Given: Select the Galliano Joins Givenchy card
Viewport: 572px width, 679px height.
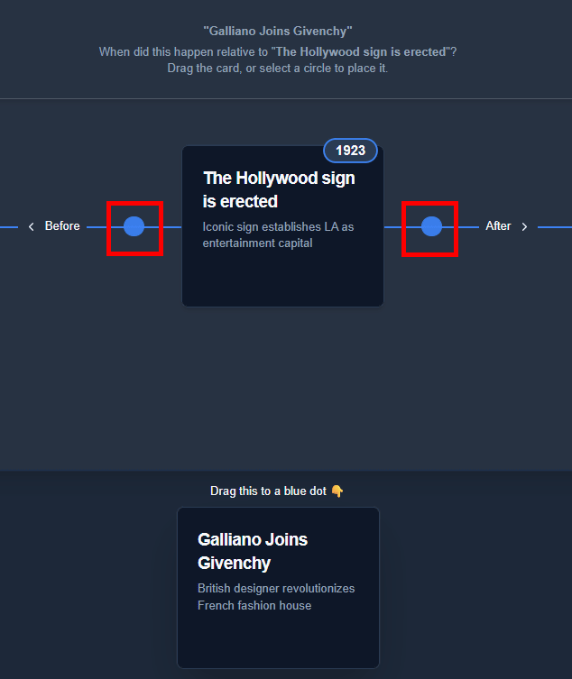Looking at the screenshot, I should click(278, 588).
